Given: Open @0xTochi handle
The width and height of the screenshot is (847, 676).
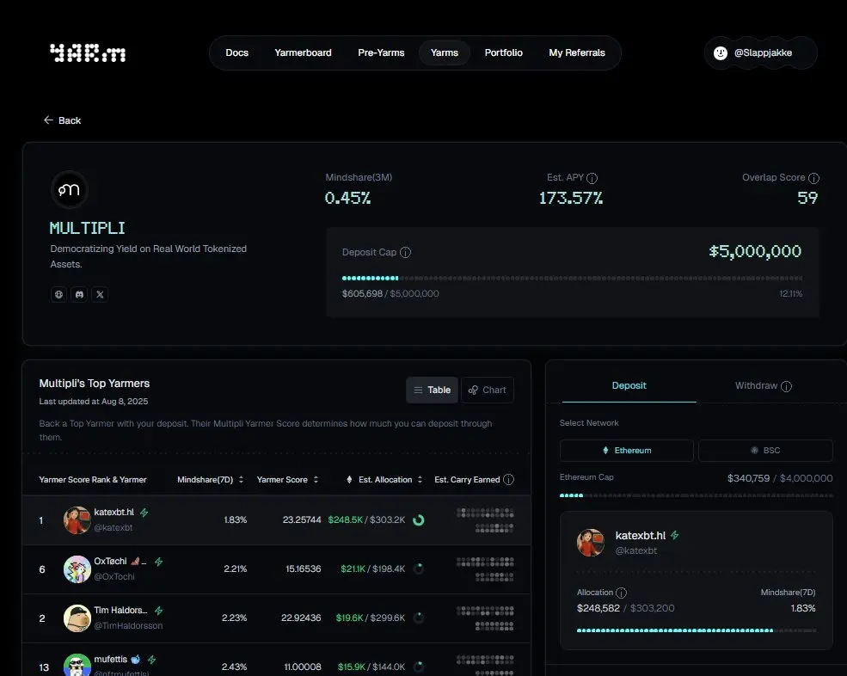Looking at the screenshot, I should pos(114,576).
